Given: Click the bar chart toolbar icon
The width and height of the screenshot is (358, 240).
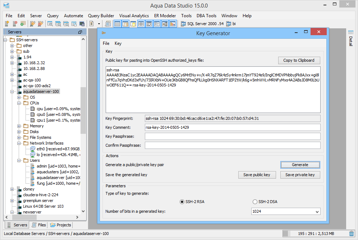Looking at the screenshot, I should coord(173,23).
